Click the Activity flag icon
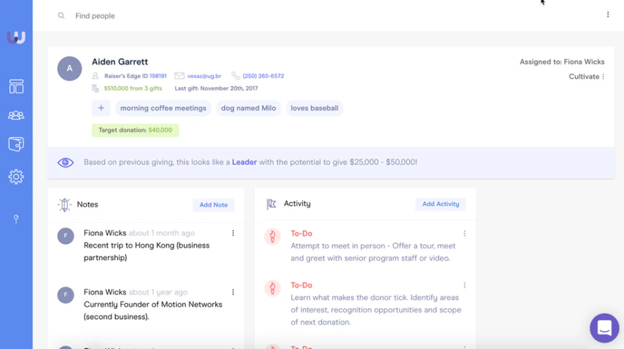This screenshot has width=624, height=349. (x=272, y=204)
